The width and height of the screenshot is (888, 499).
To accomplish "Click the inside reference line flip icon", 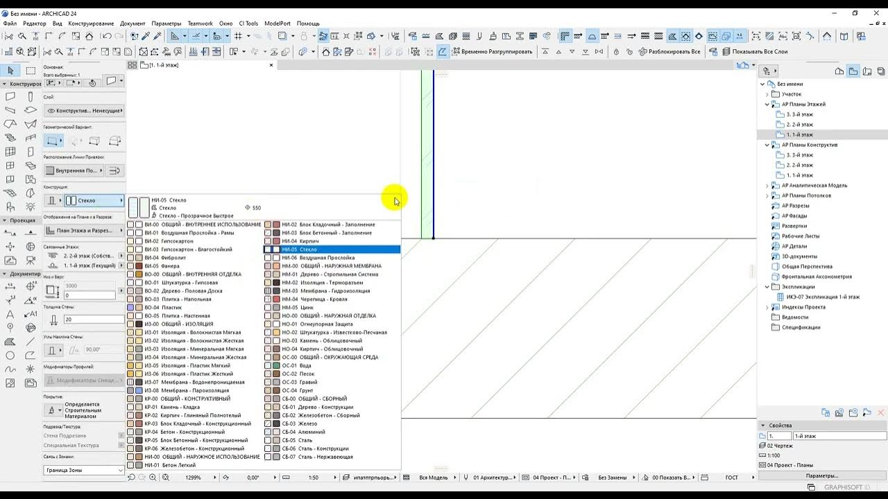I will (115, 170).
